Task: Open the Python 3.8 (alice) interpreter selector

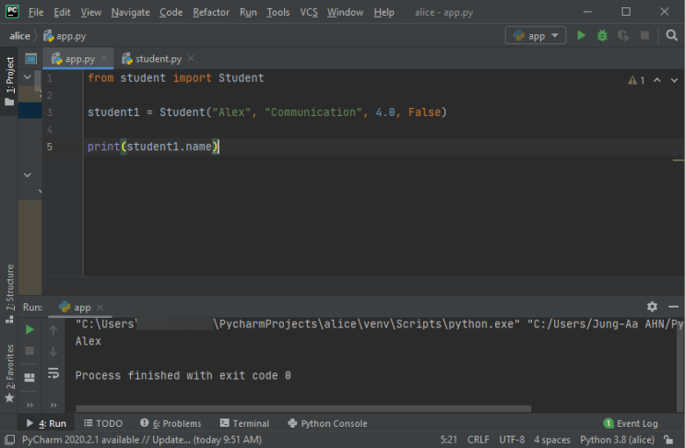Action: [616, 440]
